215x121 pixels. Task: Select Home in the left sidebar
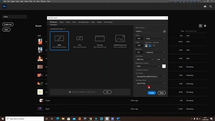coord(14,17)
